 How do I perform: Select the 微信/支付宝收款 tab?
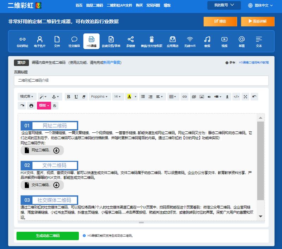click(x=152, y=42)
